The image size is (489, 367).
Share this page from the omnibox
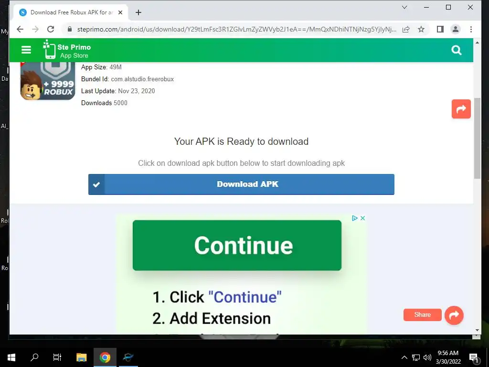point(406,29)
